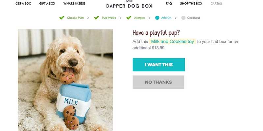
Task: Click the green checkmark beside Choose Plan
Action: [x=62, y=18]
